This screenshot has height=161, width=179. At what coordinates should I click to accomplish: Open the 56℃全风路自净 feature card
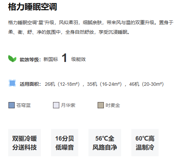coord(105,143)
